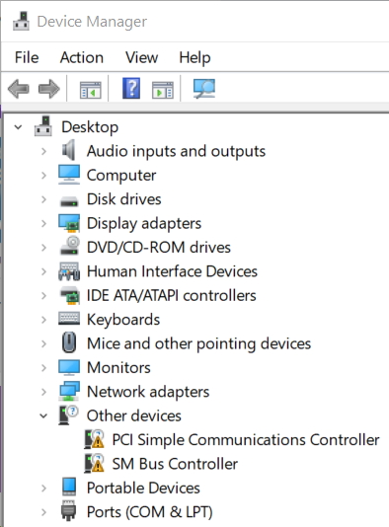Select the DVD/CD-ROM drives label
Screen dimensions: 389x527
coord(159,248)
